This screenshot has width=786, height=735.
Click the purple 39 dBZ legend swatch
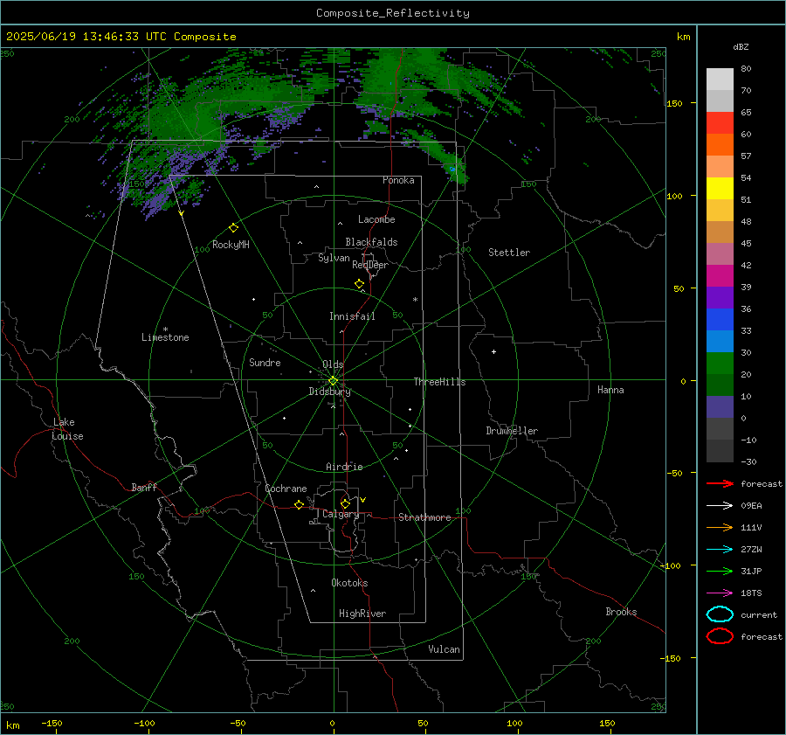[720, 297]
